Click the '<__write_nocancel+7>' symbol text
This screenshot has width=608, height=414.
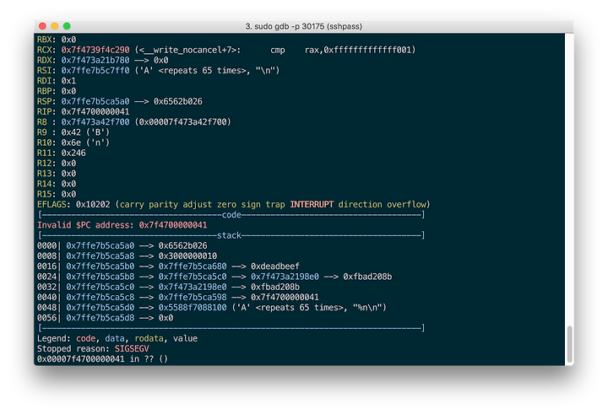coord(190,50)
